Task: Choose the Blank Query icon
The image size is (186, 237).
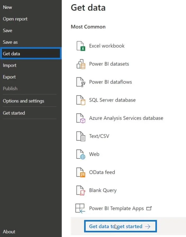Action: tap(81, 190)
